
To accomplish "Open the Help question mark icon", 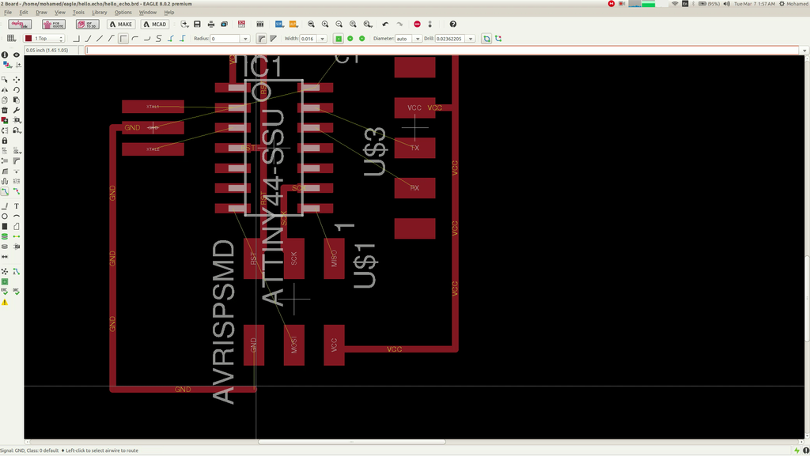I will coord(453,24).
